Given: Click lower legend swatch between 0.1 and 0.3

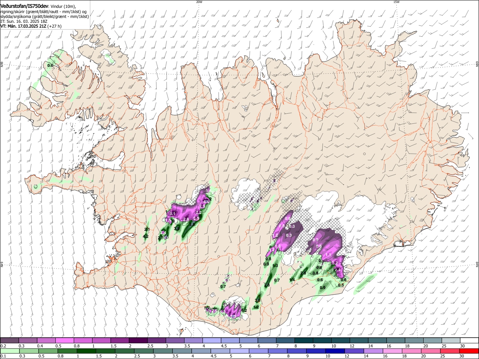Looking at the screenshot, I should tap(10, 351).
